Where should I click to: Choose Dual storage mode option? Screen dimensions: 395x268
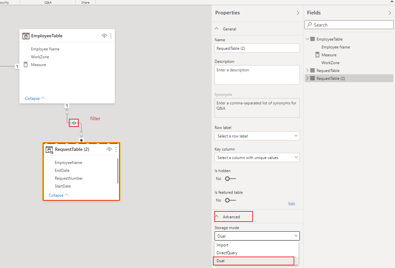click(x=257, y=261)
